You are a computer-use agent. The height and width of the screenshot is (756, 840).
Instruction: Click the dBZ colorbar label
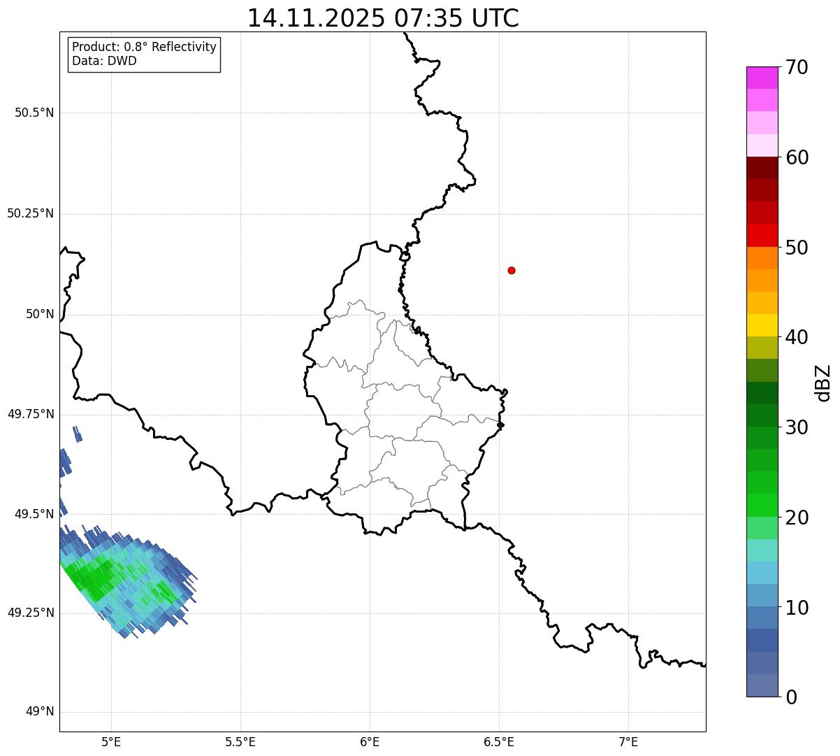tap(823, 383)
